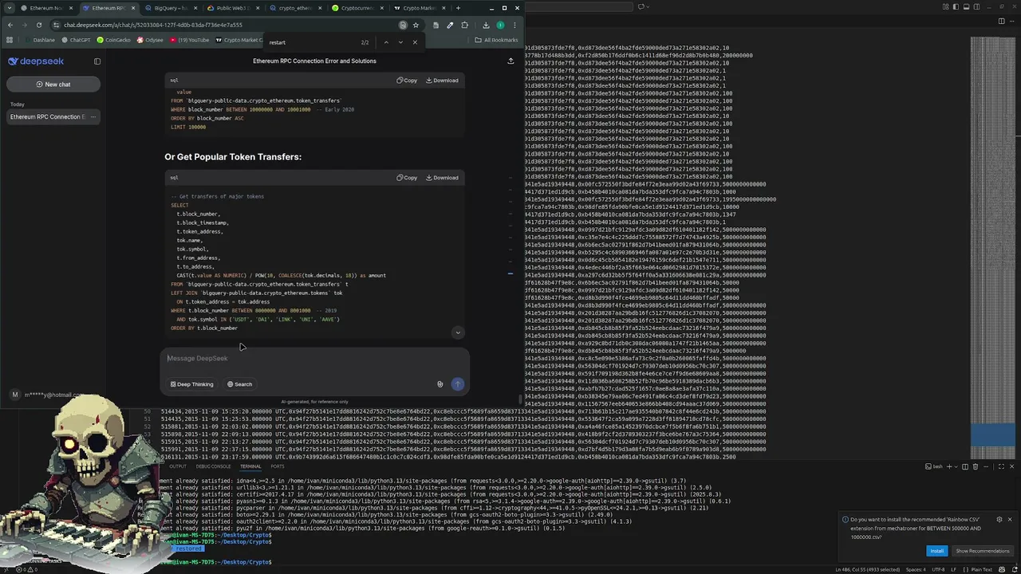Open the VS Code Terminal panel tab
Image resolution: width=1021 pixels, height=574 pixels.
pos(250,466)
